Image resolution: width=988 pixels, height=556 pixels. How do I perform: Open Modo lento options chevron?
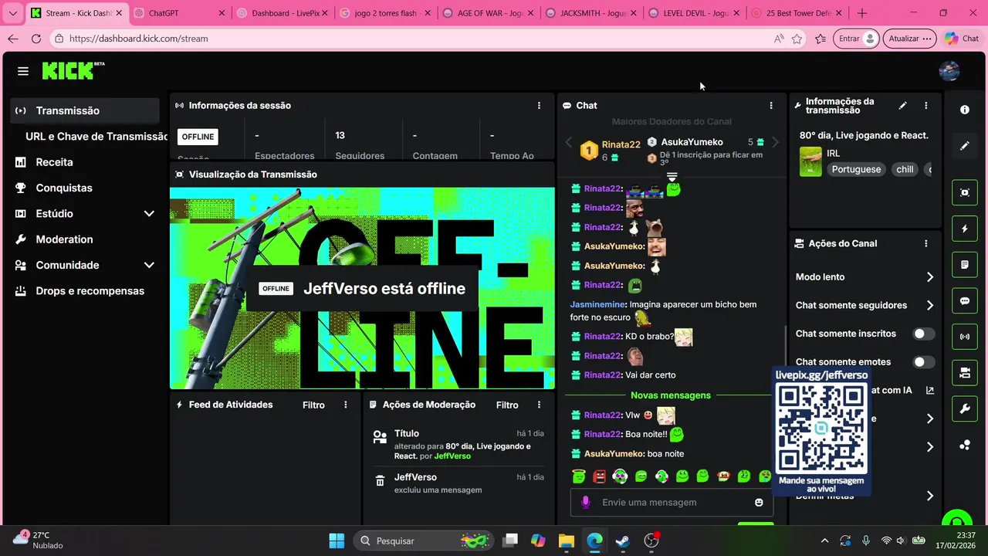(929, 277)
